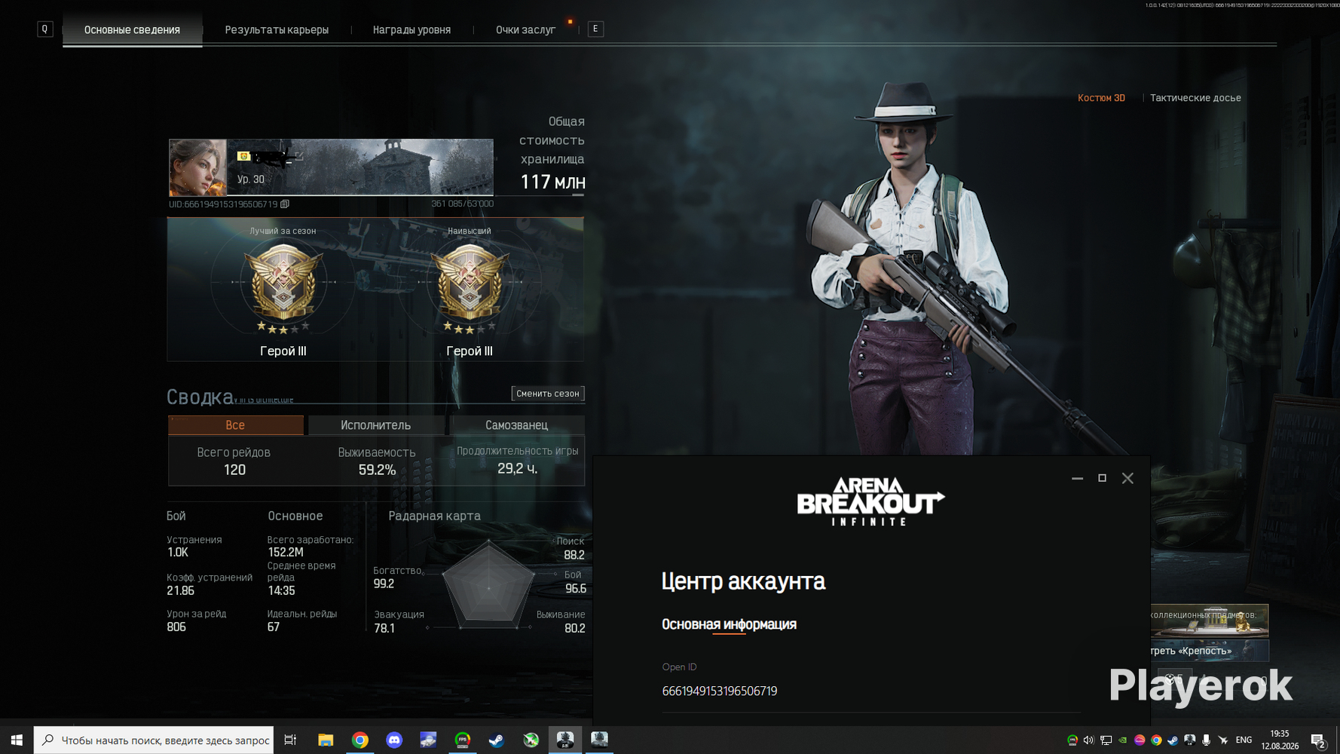1340x754 pixels.
Task: Open Discord from taskbar
Action: (394, 740)
